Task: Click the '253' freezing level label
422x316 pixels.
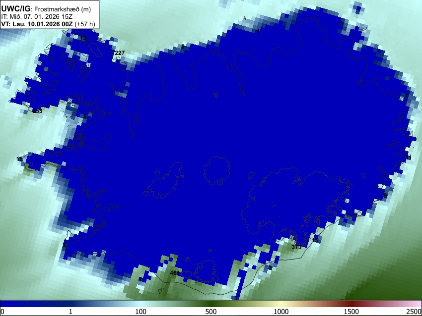Action: point(37,111)
